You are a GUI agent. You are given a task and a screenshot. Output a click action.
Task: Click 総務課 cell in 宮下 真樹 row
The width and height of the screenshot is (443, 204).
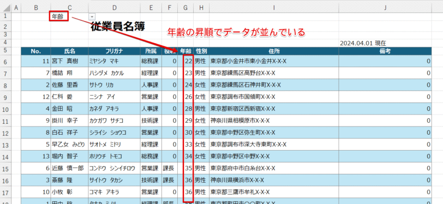[x=151, y=61]
